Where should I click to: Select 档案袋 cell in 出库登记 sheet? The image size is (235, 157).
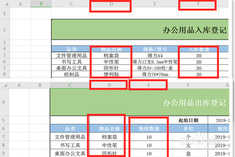[109, 137]
